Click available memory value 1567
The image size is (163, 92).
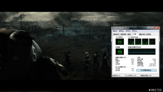coord(132,62)
